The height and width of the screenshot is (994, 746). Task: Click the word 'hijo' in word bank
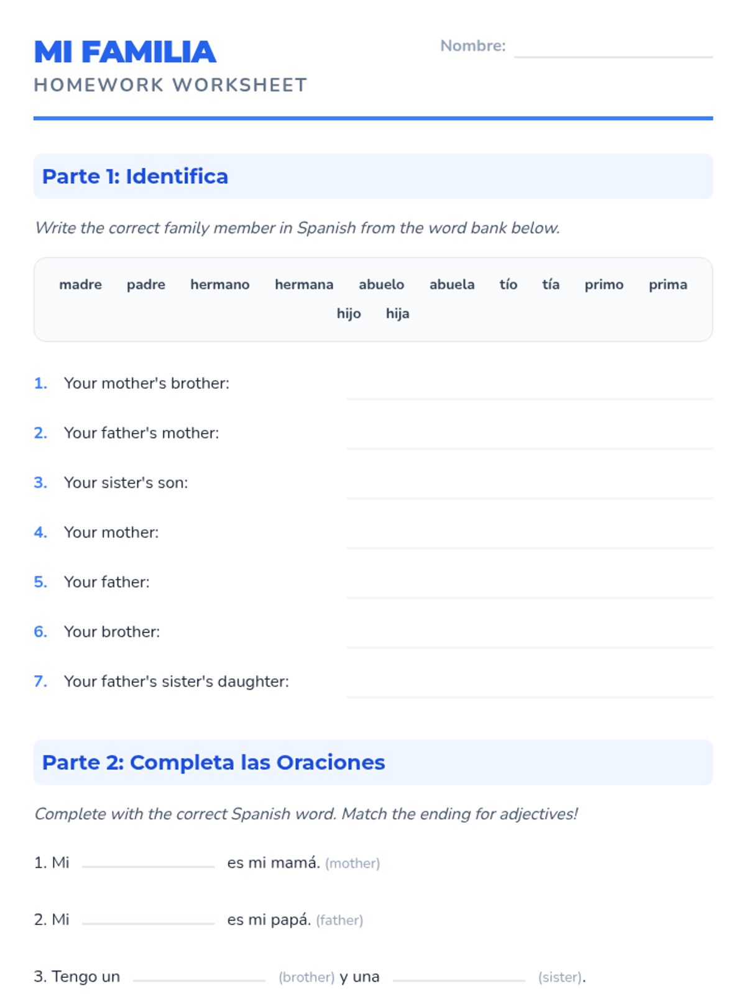pyautogui.click(x=349, y=314)
